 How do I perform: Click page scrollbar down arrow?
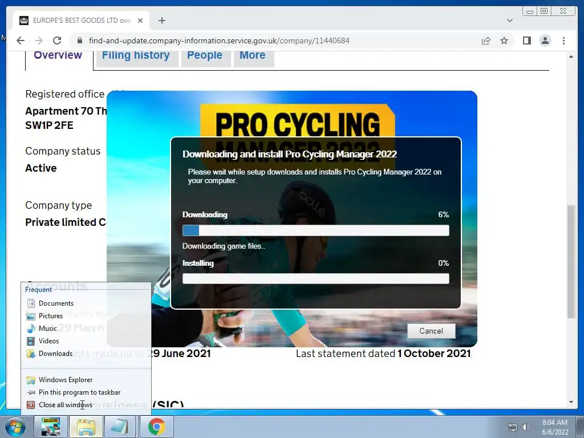point(571,402)
